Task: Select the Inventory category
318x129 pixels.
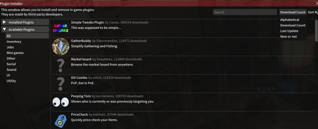Action: pos(14,42)
